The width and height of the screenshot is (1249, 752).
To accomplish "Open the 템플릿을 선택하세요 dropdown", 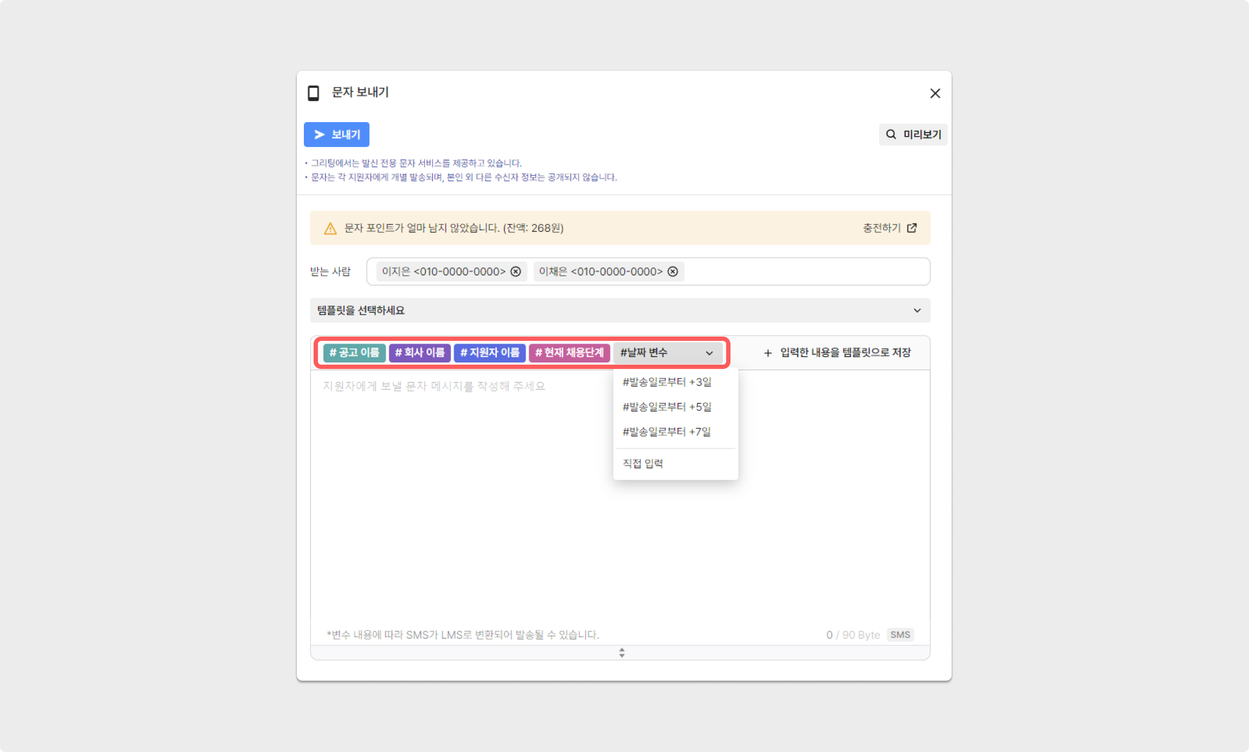I will click(x=620, y=310).
